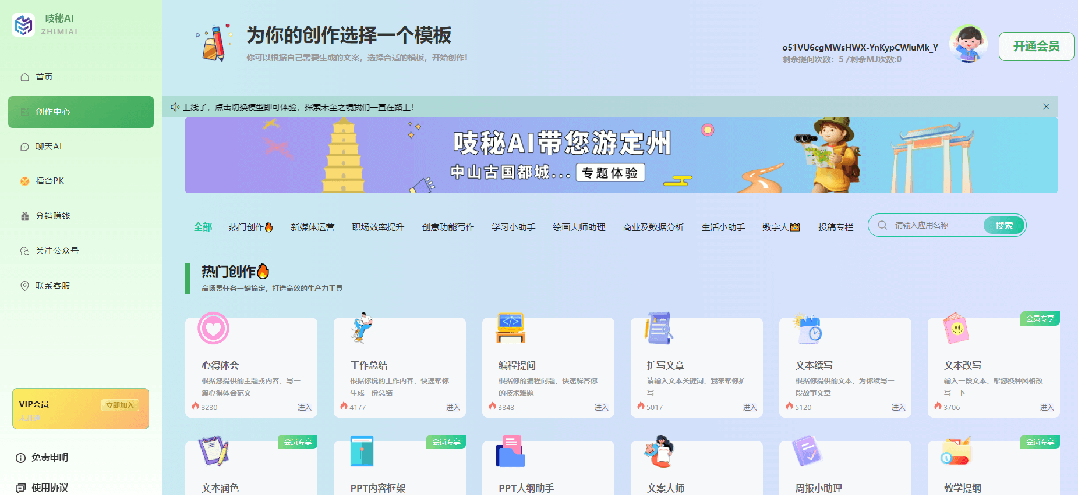Click the 使用协议 document icon
Viewport: 1078px width, 495px height.
point(20,487)
